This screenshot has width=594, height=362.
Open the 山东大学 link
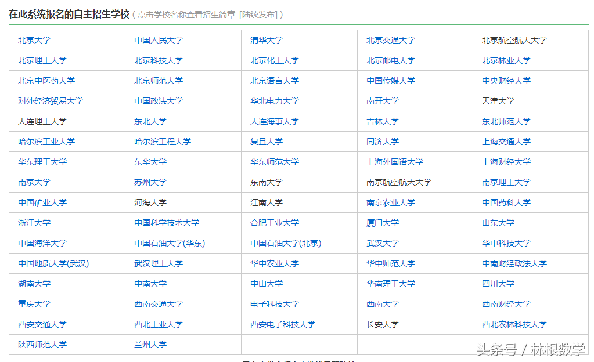[498, 223]
